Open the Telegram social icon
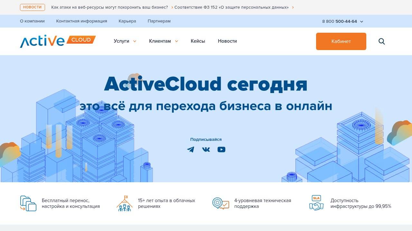The height and width of the screenshot is (231, 412). pos(191,150)
